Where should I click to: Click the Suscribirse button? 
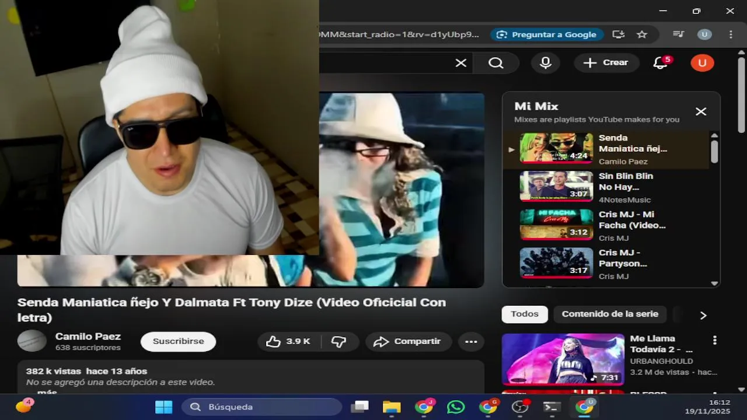pyautogui.click(x=178, y=341)
